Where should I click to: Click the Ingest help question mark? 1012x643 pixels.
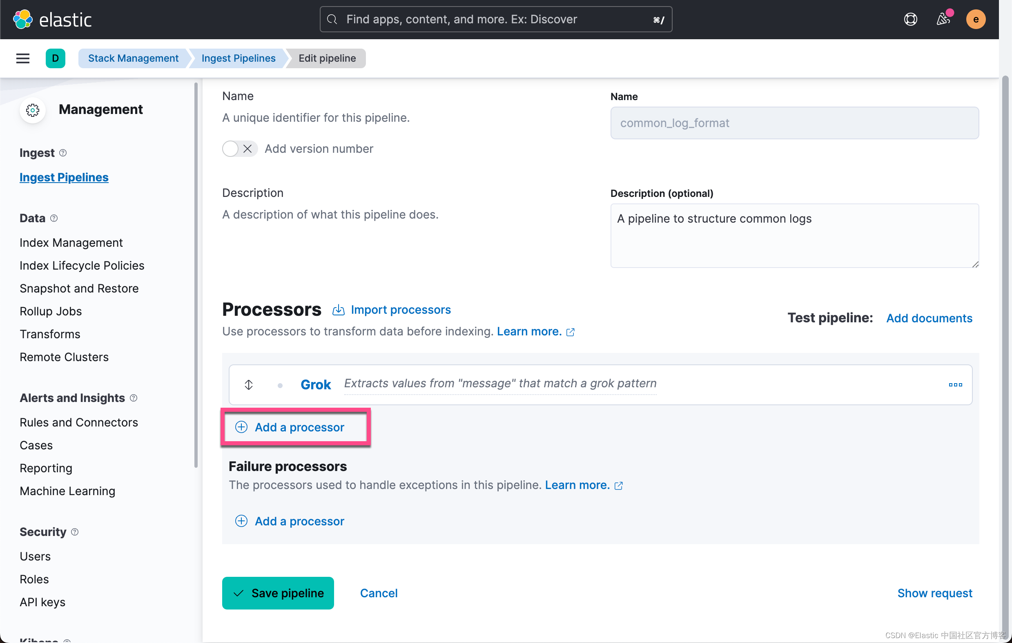click(x=63, y=153)
